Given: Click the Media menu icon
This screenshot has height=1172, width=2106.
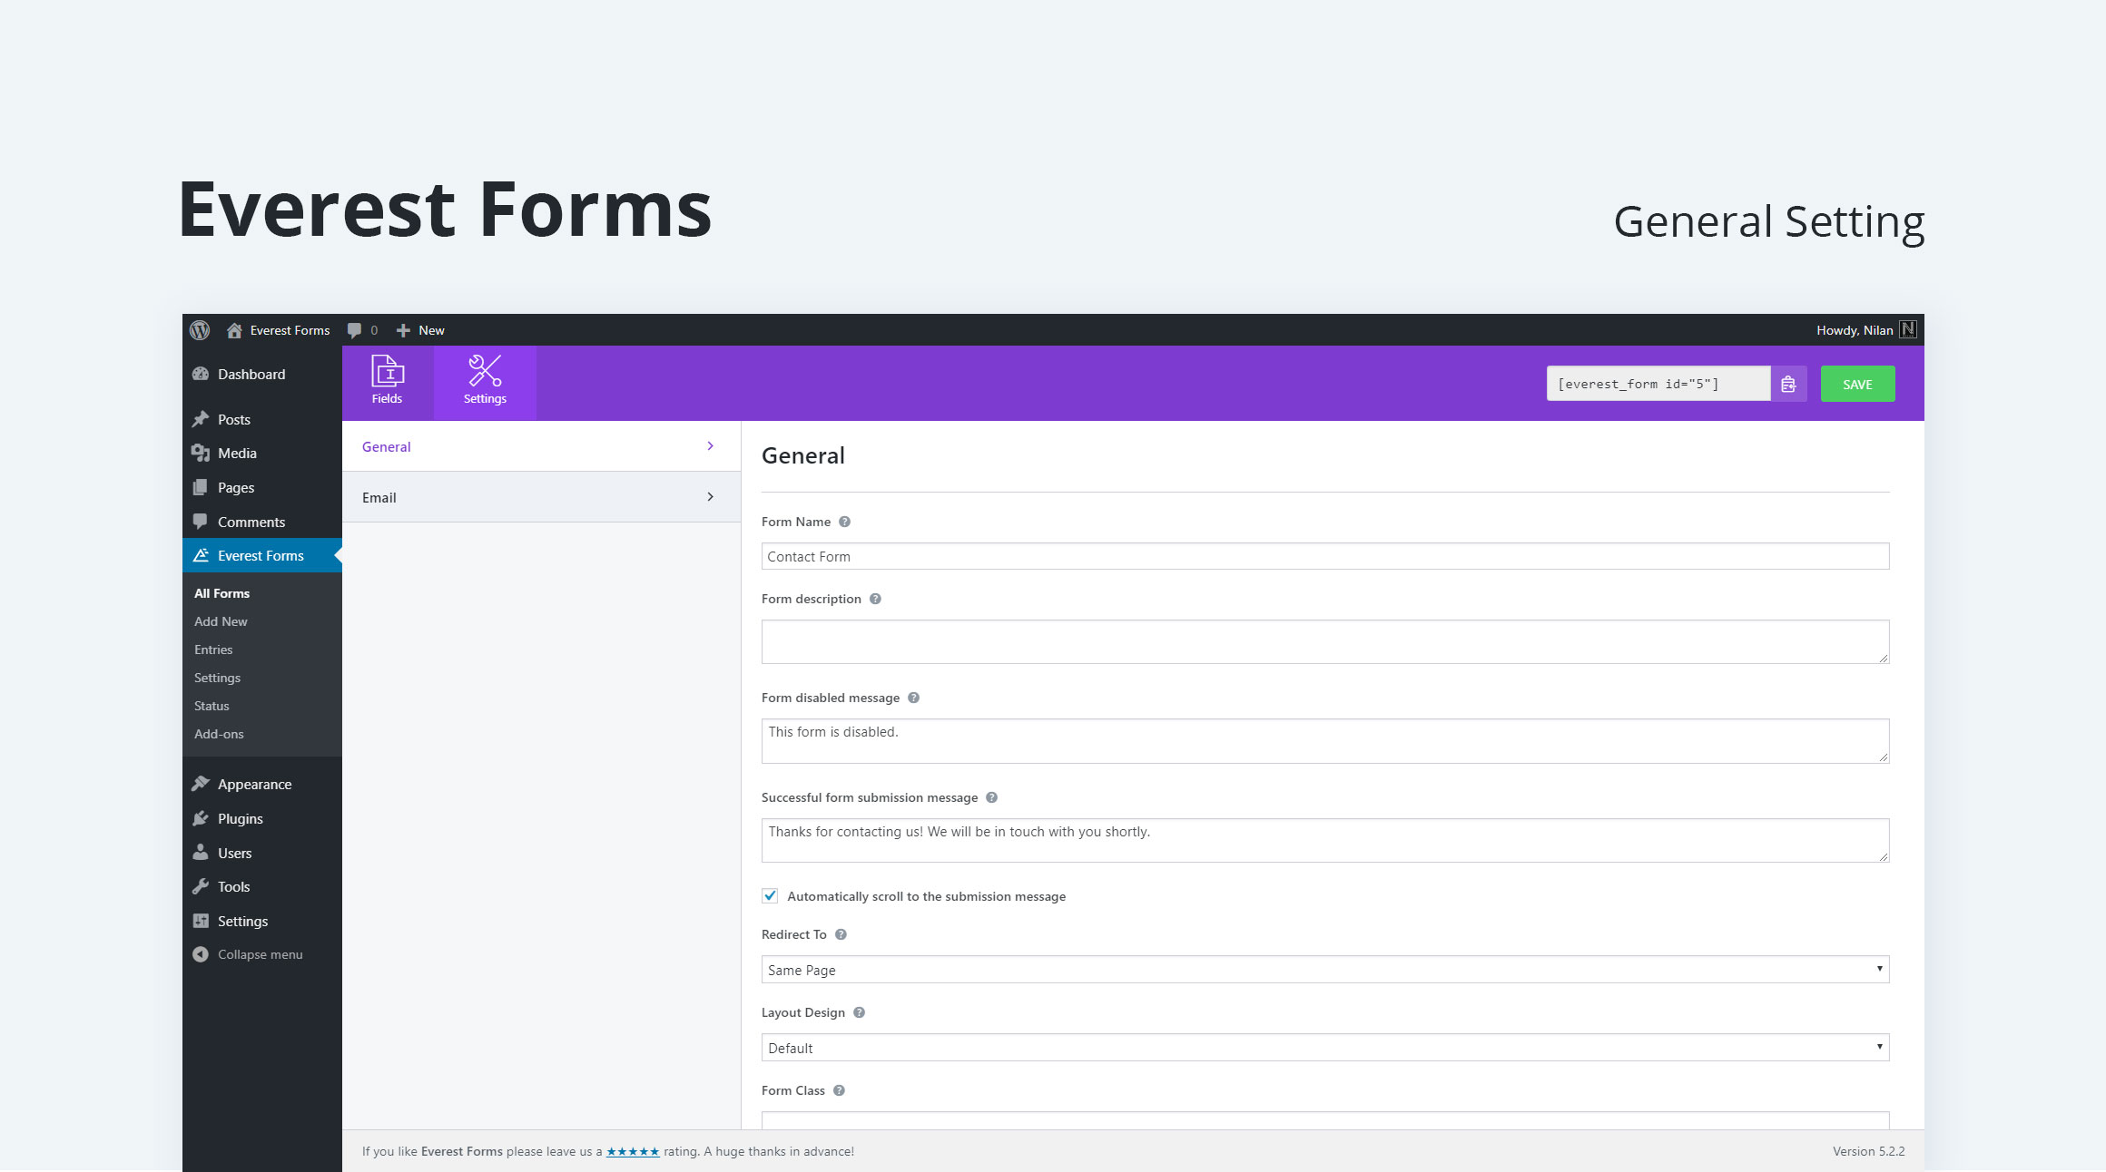Looking at the screenshot, I should tap(202, 452).
